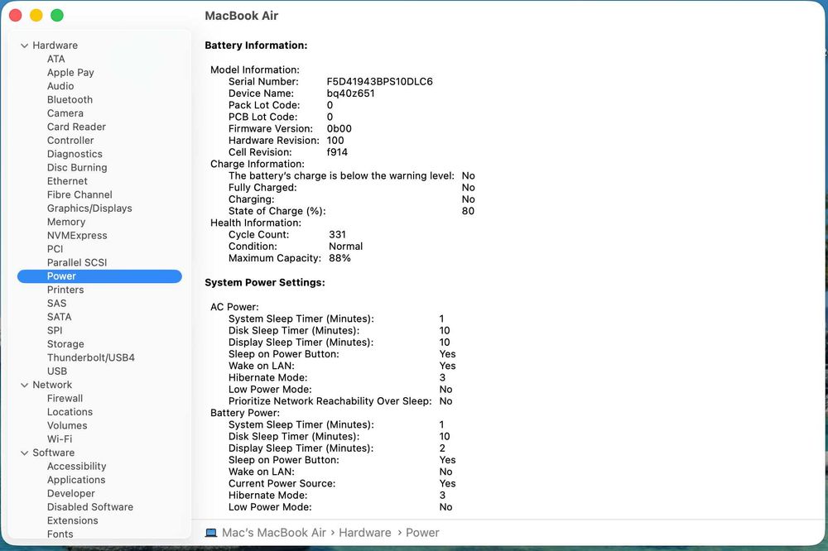
Task: Click the cycle count value 331
Action: tap(338, 235)
